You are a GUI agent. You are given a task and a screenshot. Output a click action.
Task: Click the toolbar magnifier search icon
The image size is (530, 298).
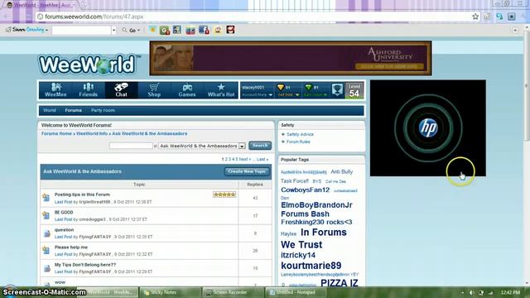pos(124,30)
